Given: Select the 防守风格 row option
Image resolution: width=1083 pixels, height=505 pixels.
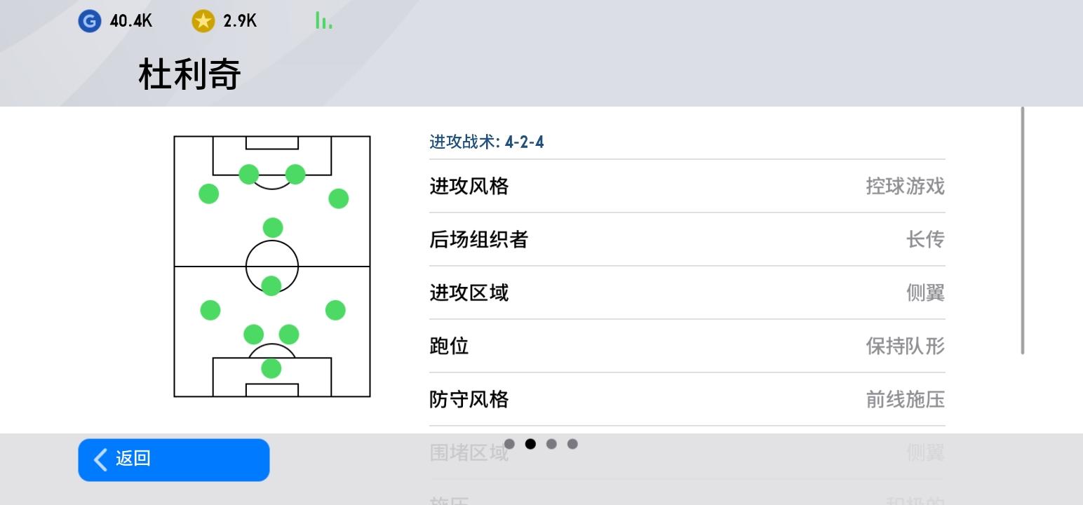Looking at the screenshot, I should 687,400.
